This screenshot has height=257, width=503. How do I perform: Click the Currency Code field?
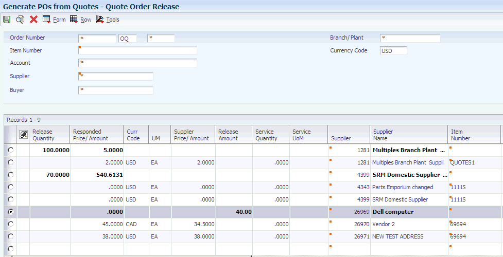[x=393, y=51]
